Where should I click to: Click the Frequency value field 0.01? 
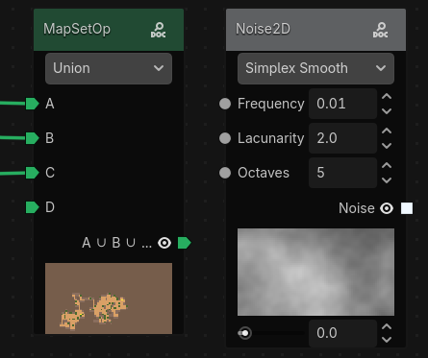[342, 104]
